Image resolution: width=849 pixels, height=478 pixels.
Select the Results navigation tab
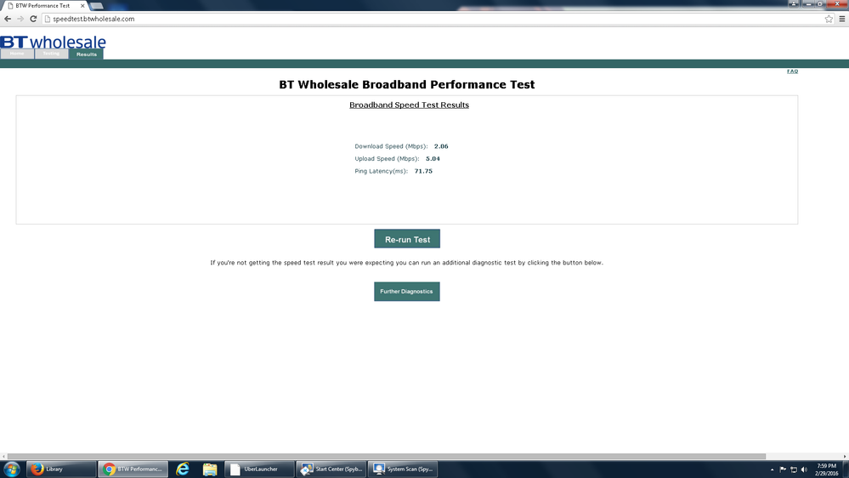86,54
